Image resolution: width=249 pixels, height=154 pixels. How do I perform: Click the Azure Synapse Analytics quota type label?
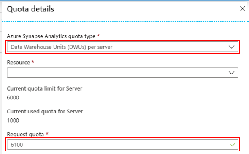51,36
